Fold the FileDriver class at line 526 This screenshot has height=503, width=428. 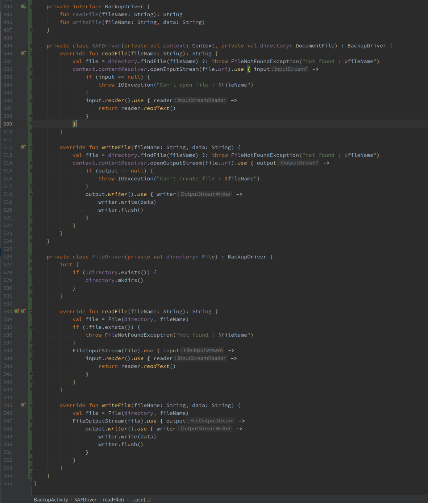(32, 257)
